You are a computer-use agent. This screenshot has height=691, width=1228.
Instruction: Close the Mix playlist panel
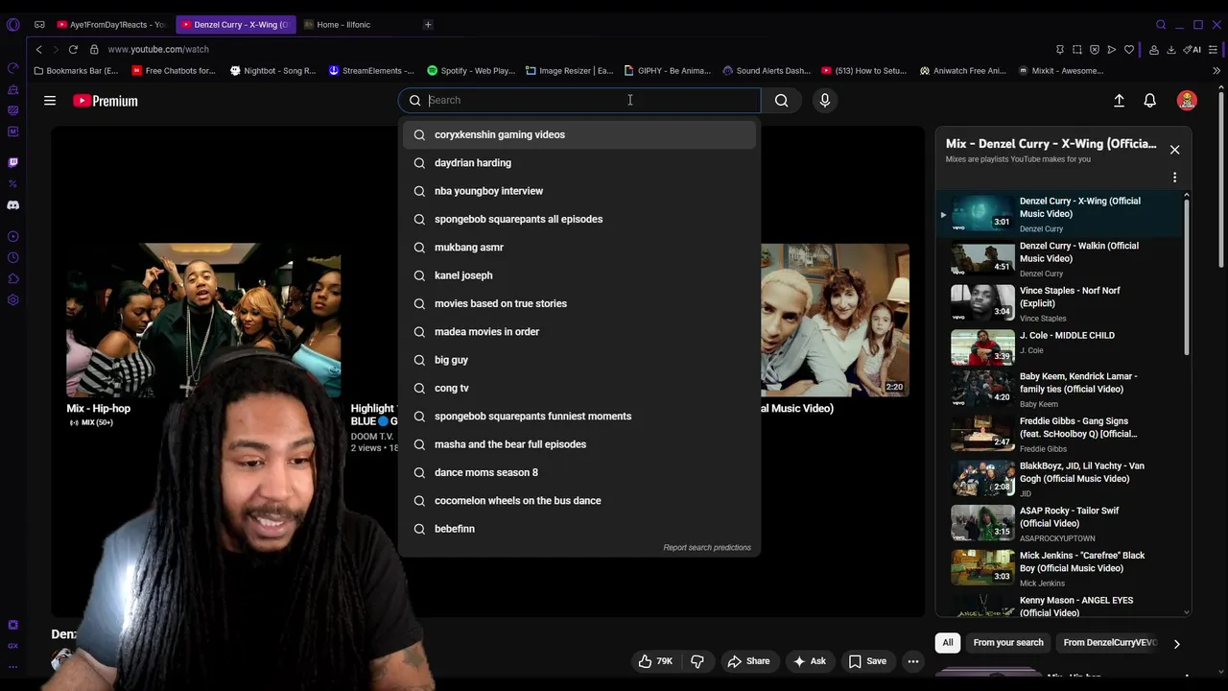tap(1174, 150)
